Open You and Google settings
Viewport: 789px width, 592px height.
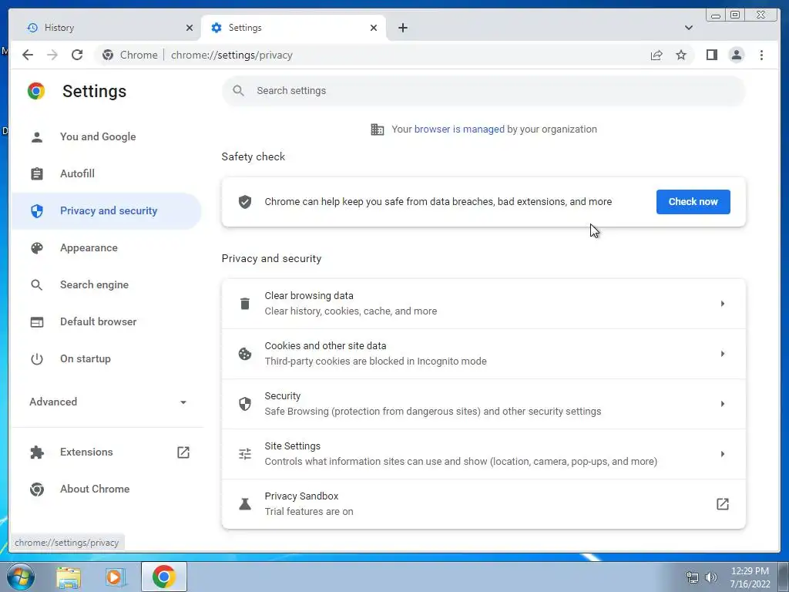click(106, 137)
